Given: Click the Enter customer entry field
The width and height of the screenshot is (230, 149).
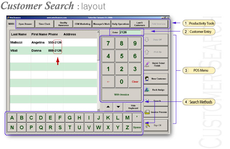Looking at the screenshot, I should (130, 32).
